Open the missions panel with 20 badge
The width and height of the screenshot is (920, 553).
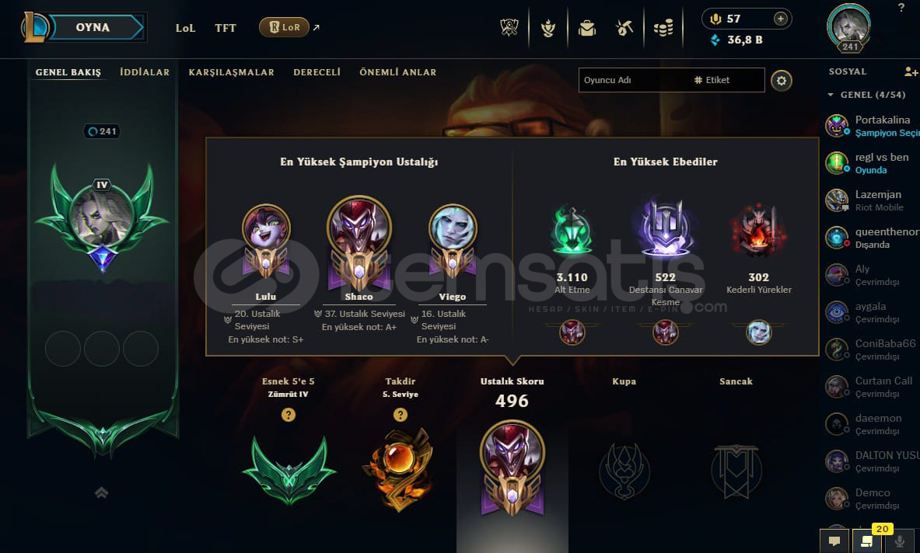pos(866,541)
